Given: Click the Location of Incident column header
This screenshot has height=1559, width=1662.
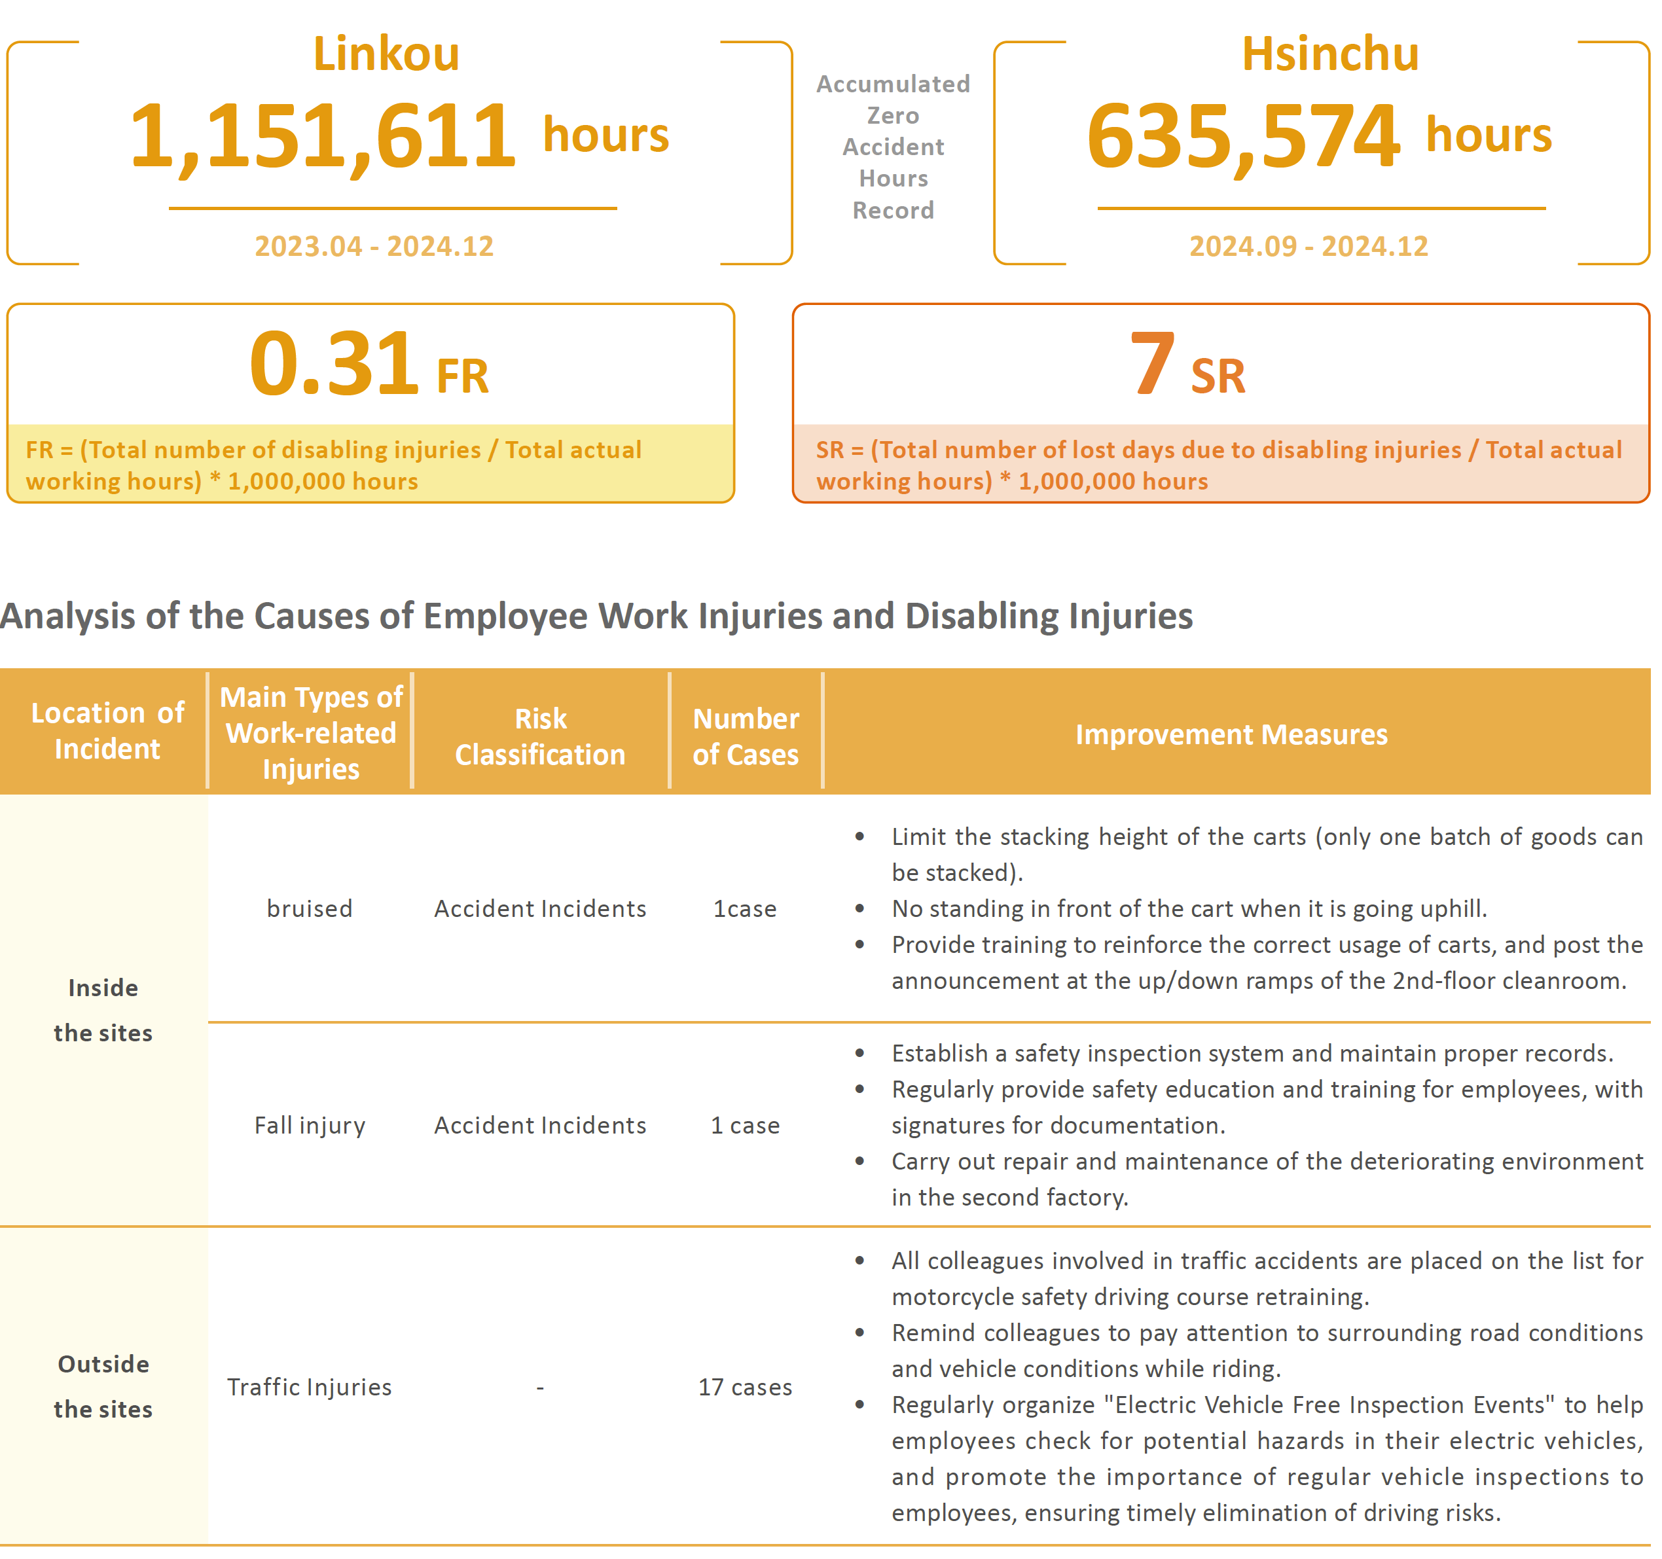Looking at the screenshot, I should pos(107,730).
